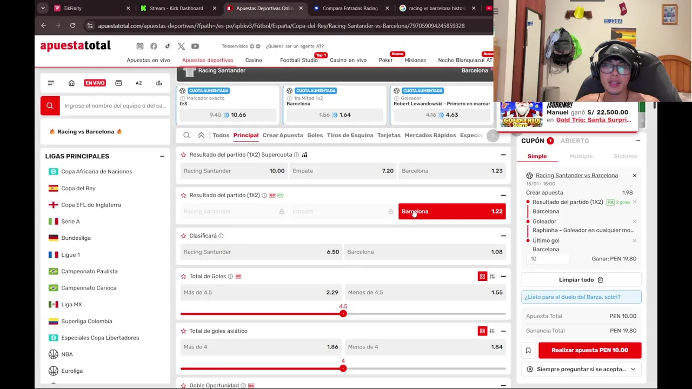Select Más de 4.5 at 2.29
Viewport: 692px width, 389px height.
click(x=261, y=292)
